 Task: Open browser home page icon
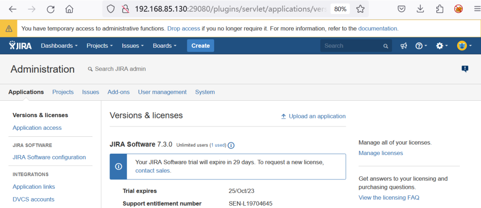pyautogui.click(x=70, y=9)
